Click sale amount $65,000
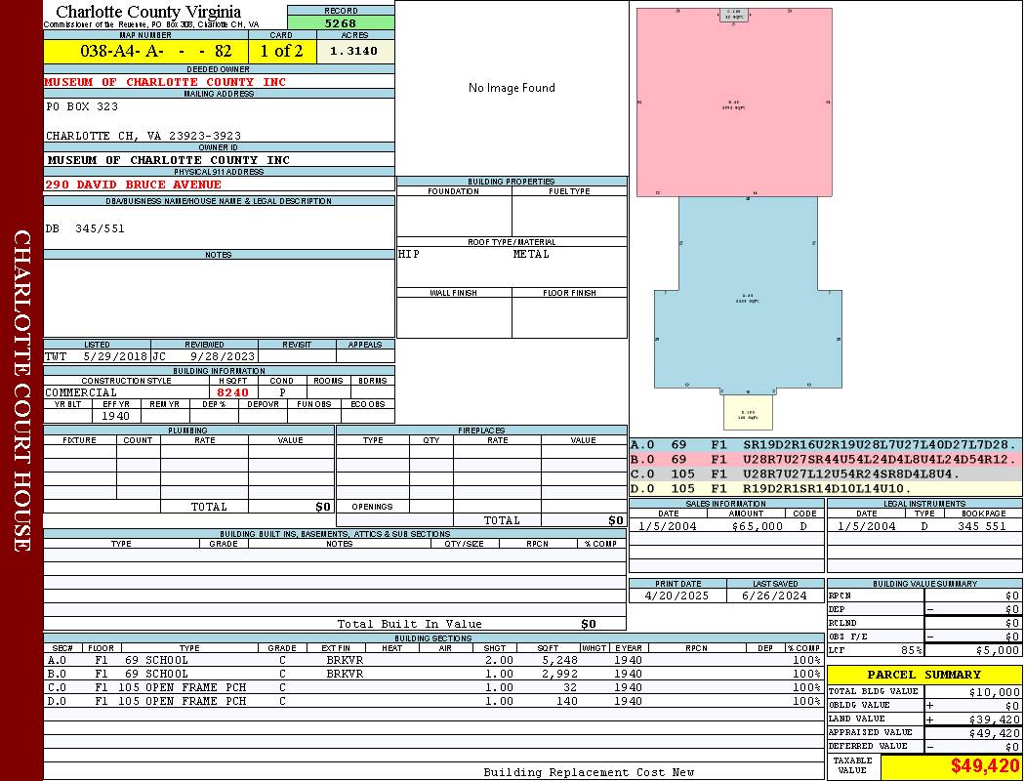 pyautogui.click(x=757, y=526)
